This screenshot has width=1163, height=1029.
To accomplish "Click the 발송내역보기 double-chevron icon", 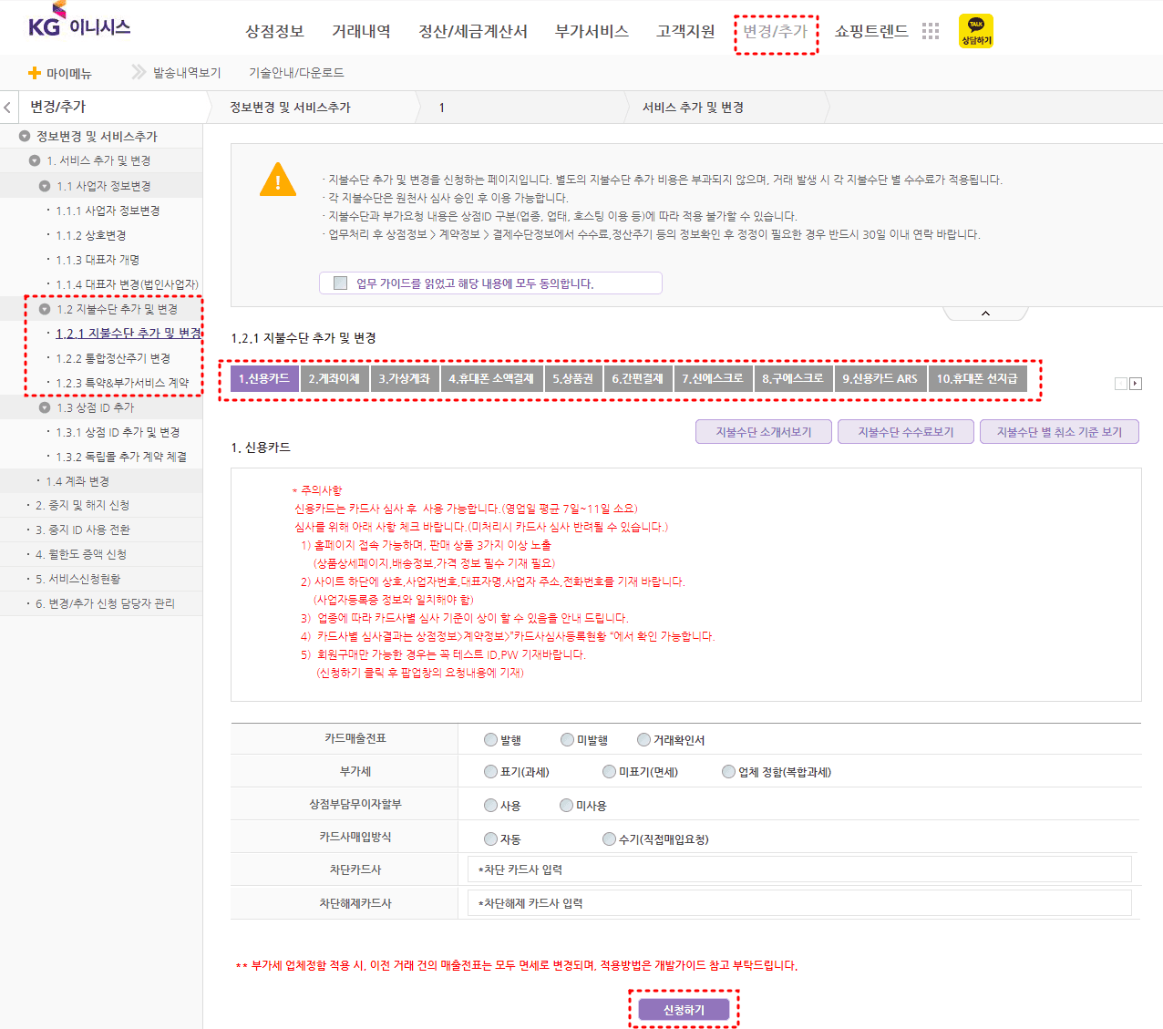I will click(x=139, y=72).
